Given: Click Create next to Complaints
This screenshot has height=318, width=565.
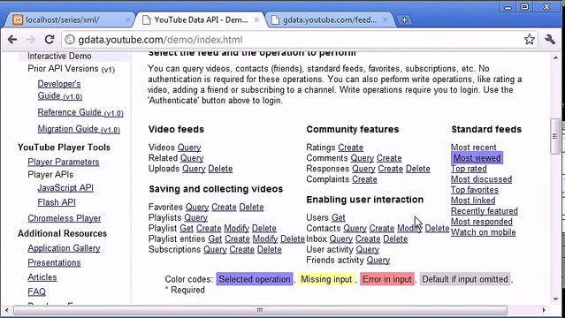Looking at the screenshot, I should 364,179.
